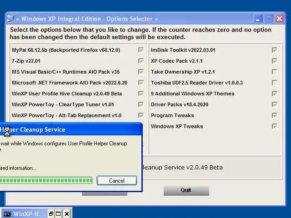291x218 pixels.
Task: Toggle XP Codec Pack v2.1.1 checkbox
Action: coord(275,61)
